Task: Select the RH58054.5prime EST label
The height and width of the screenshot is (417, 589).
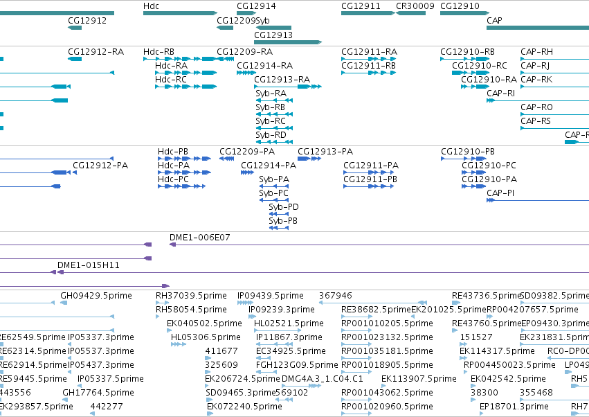Action: point(191,310)
